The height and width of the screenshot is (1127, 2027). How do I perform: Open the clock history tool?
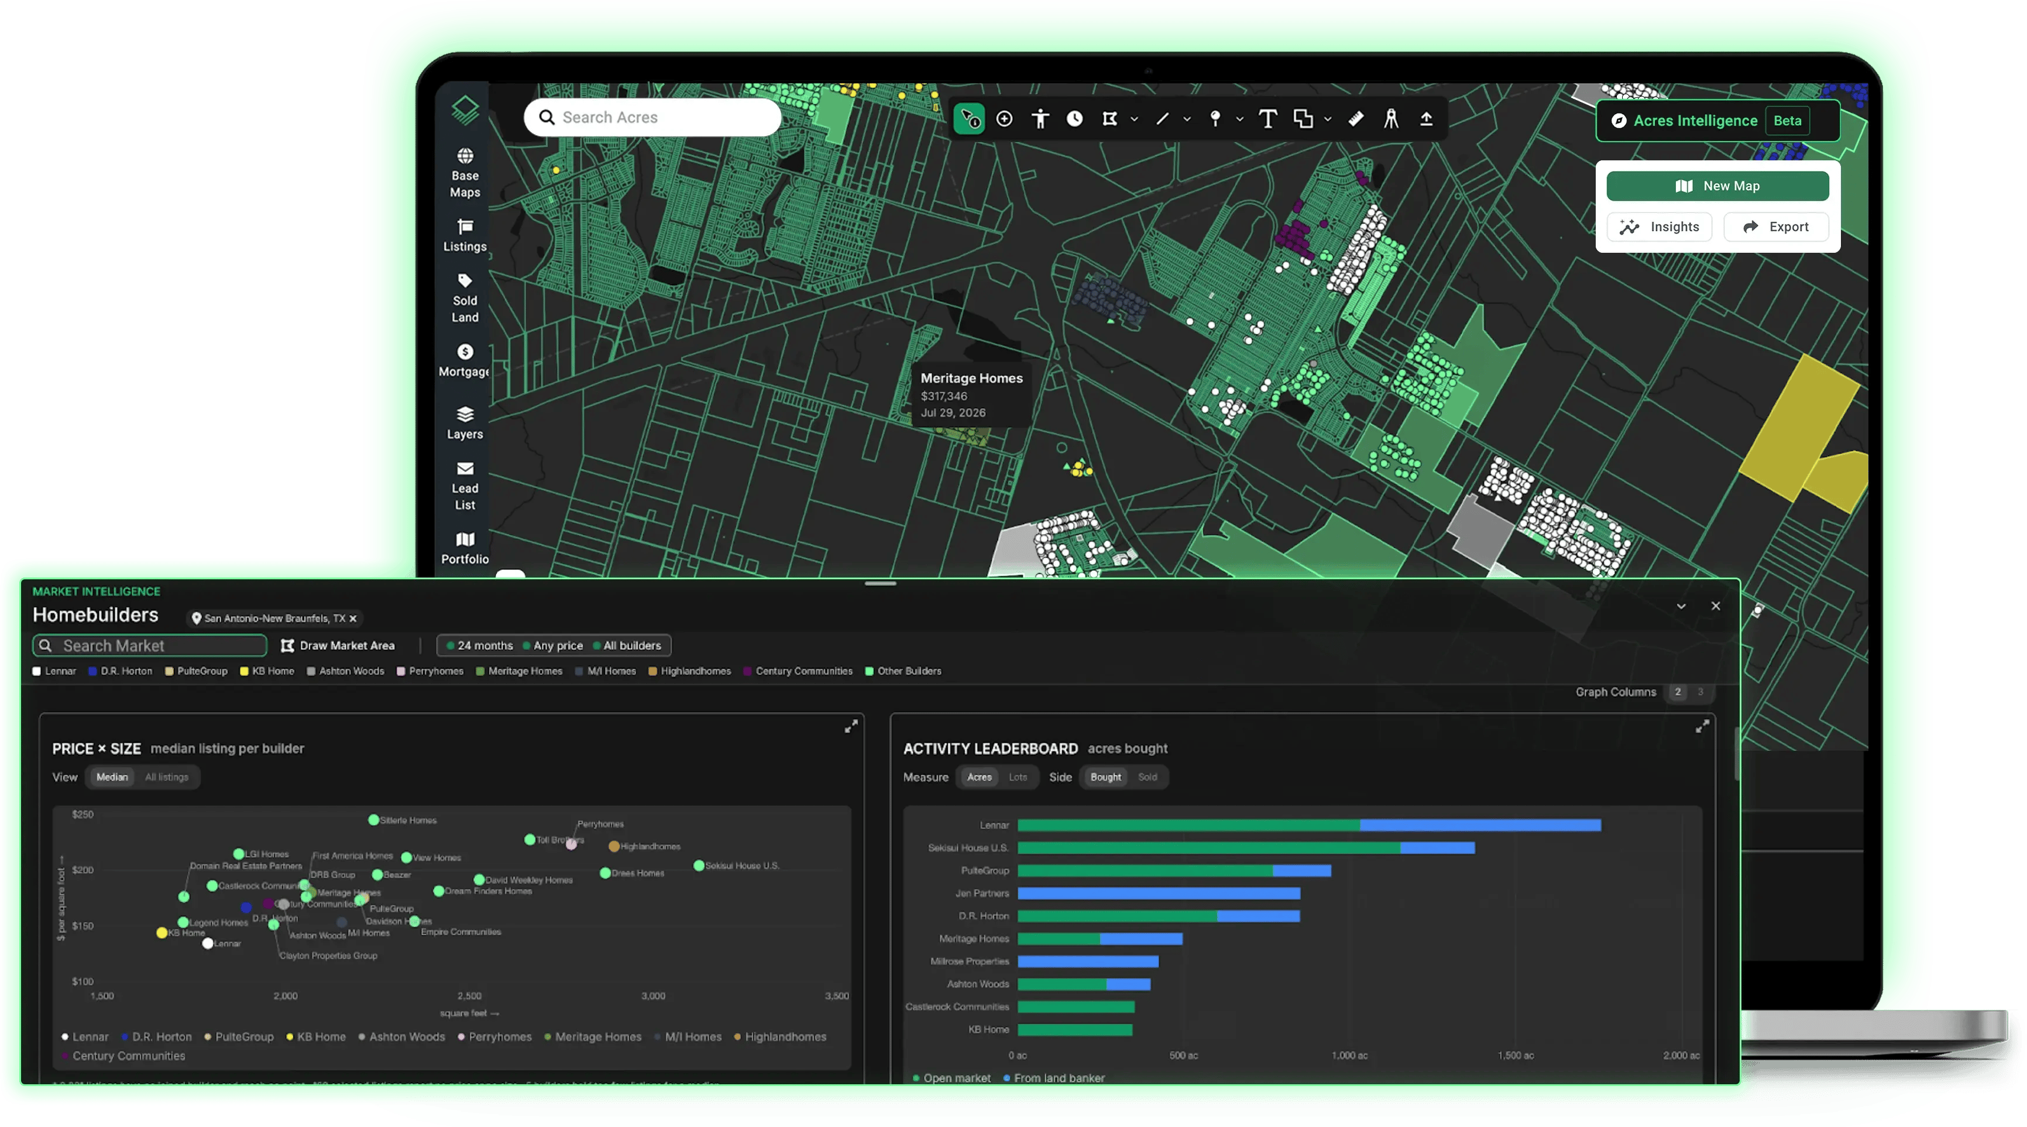1075,119
